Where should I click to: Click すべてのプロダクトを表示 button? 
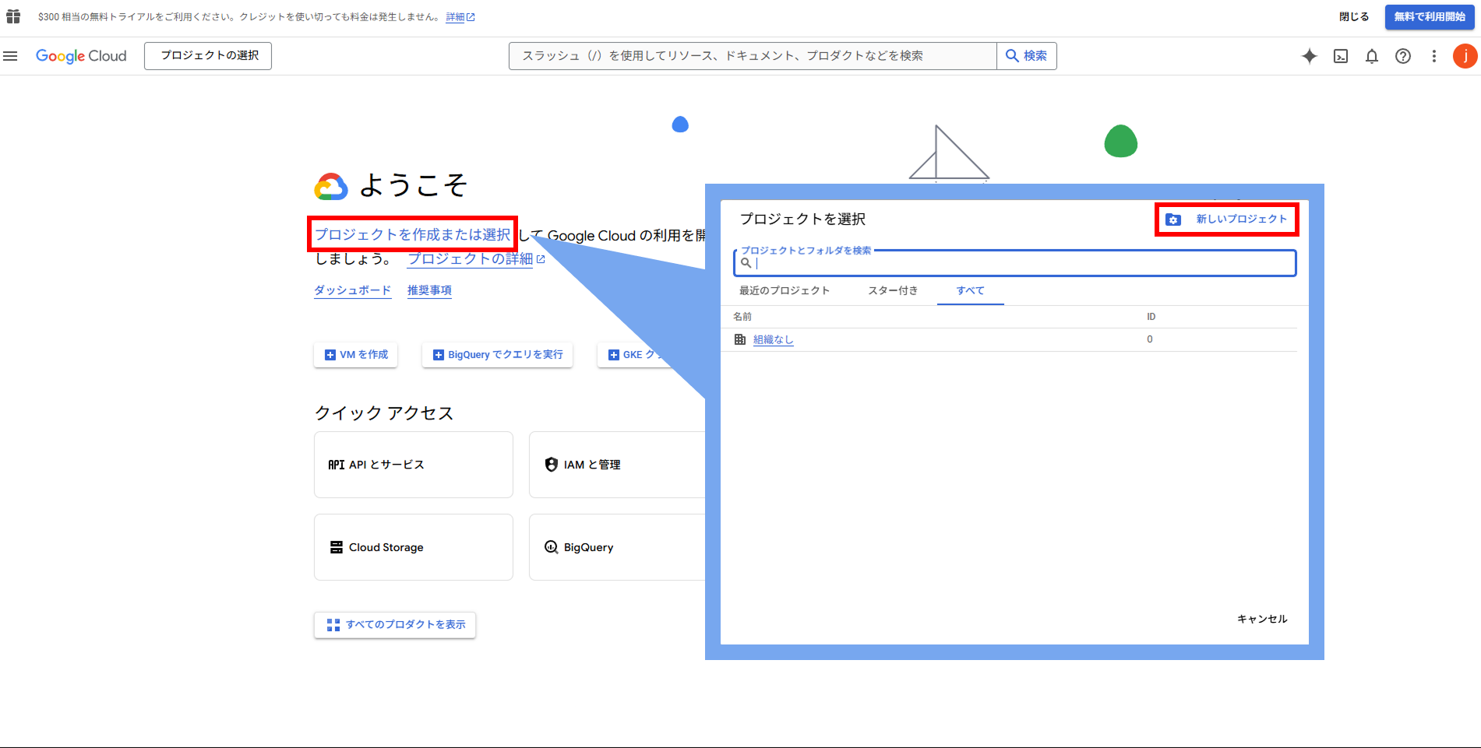tap(395, 625)
